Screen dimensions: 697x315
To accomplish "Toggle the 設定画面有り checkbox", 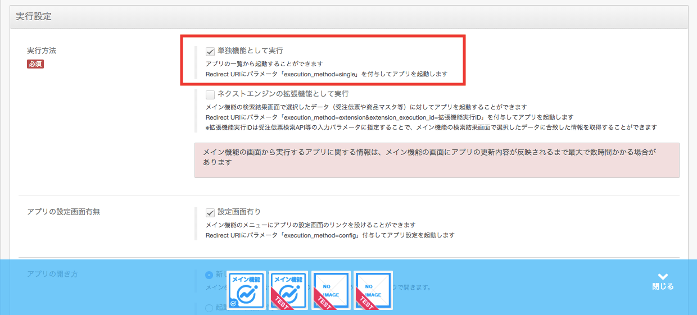I will pos(211,212).
